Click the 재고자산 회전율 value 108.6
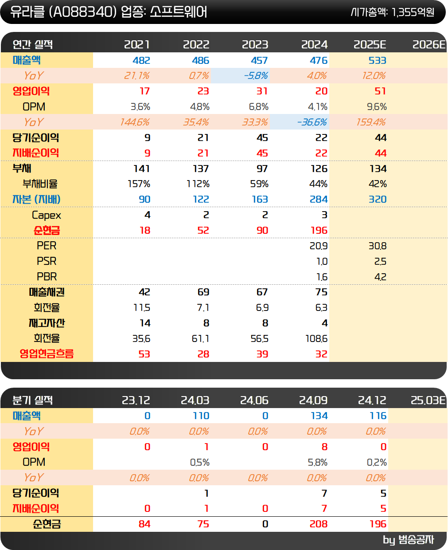Image resolution: width=448 pixels, height=550 pixels. [x=316, y=339]
